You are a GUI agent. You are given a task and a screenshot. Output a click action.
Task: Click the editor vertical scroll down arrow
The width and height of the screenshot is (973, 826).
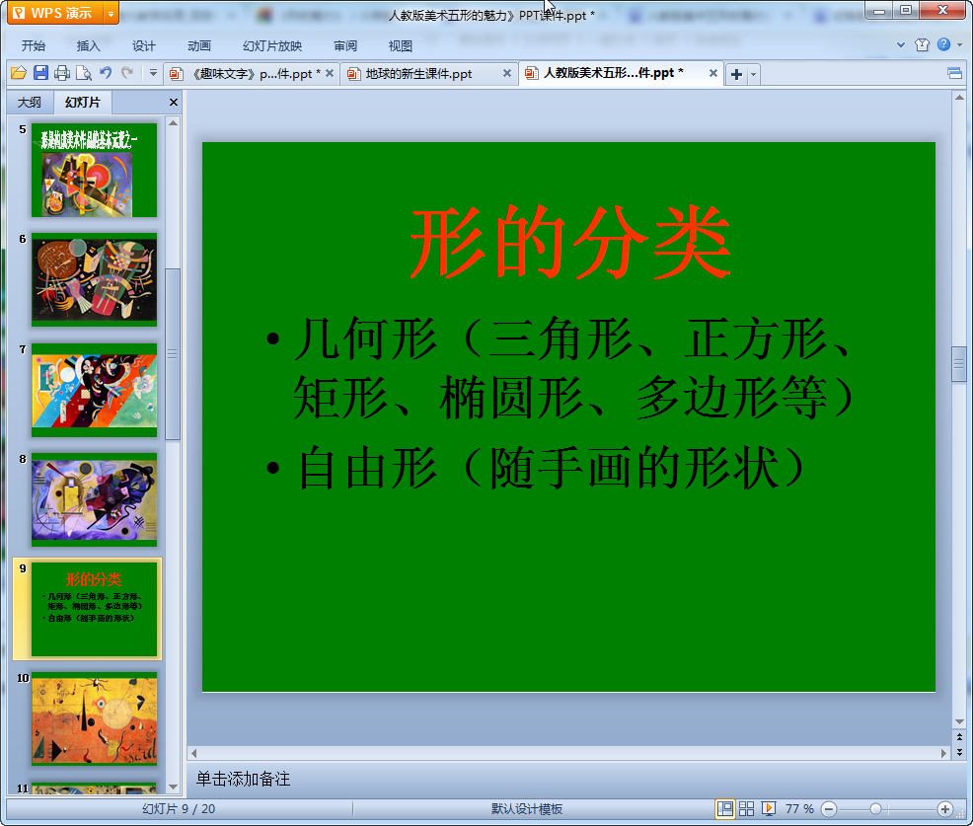pos(959,721)
